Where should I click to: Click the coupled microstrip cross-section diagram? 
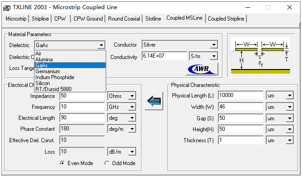[x=261, y=55]
